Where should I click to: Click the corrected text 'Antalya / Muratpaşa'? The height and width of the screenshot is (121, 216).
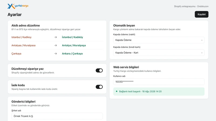[x=74, y=45]
